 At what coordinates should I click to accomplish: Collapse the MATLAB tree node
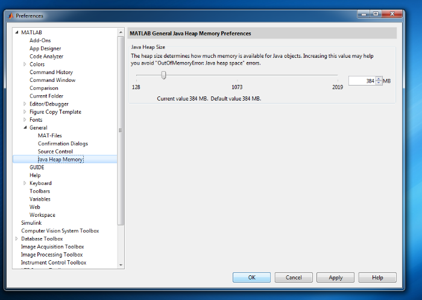coord(17,33)
